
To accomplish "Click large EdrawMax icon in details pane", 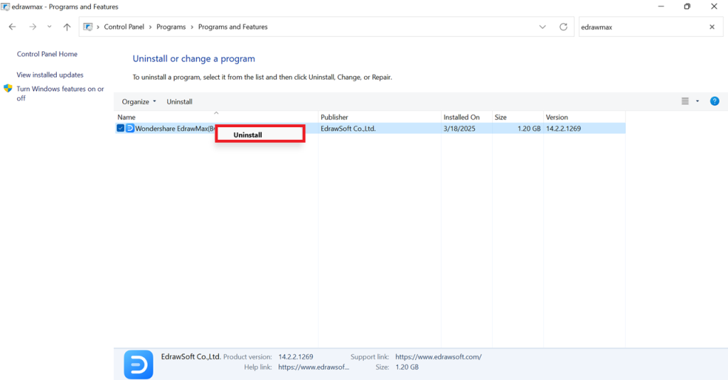I will [x=139, y=364].
